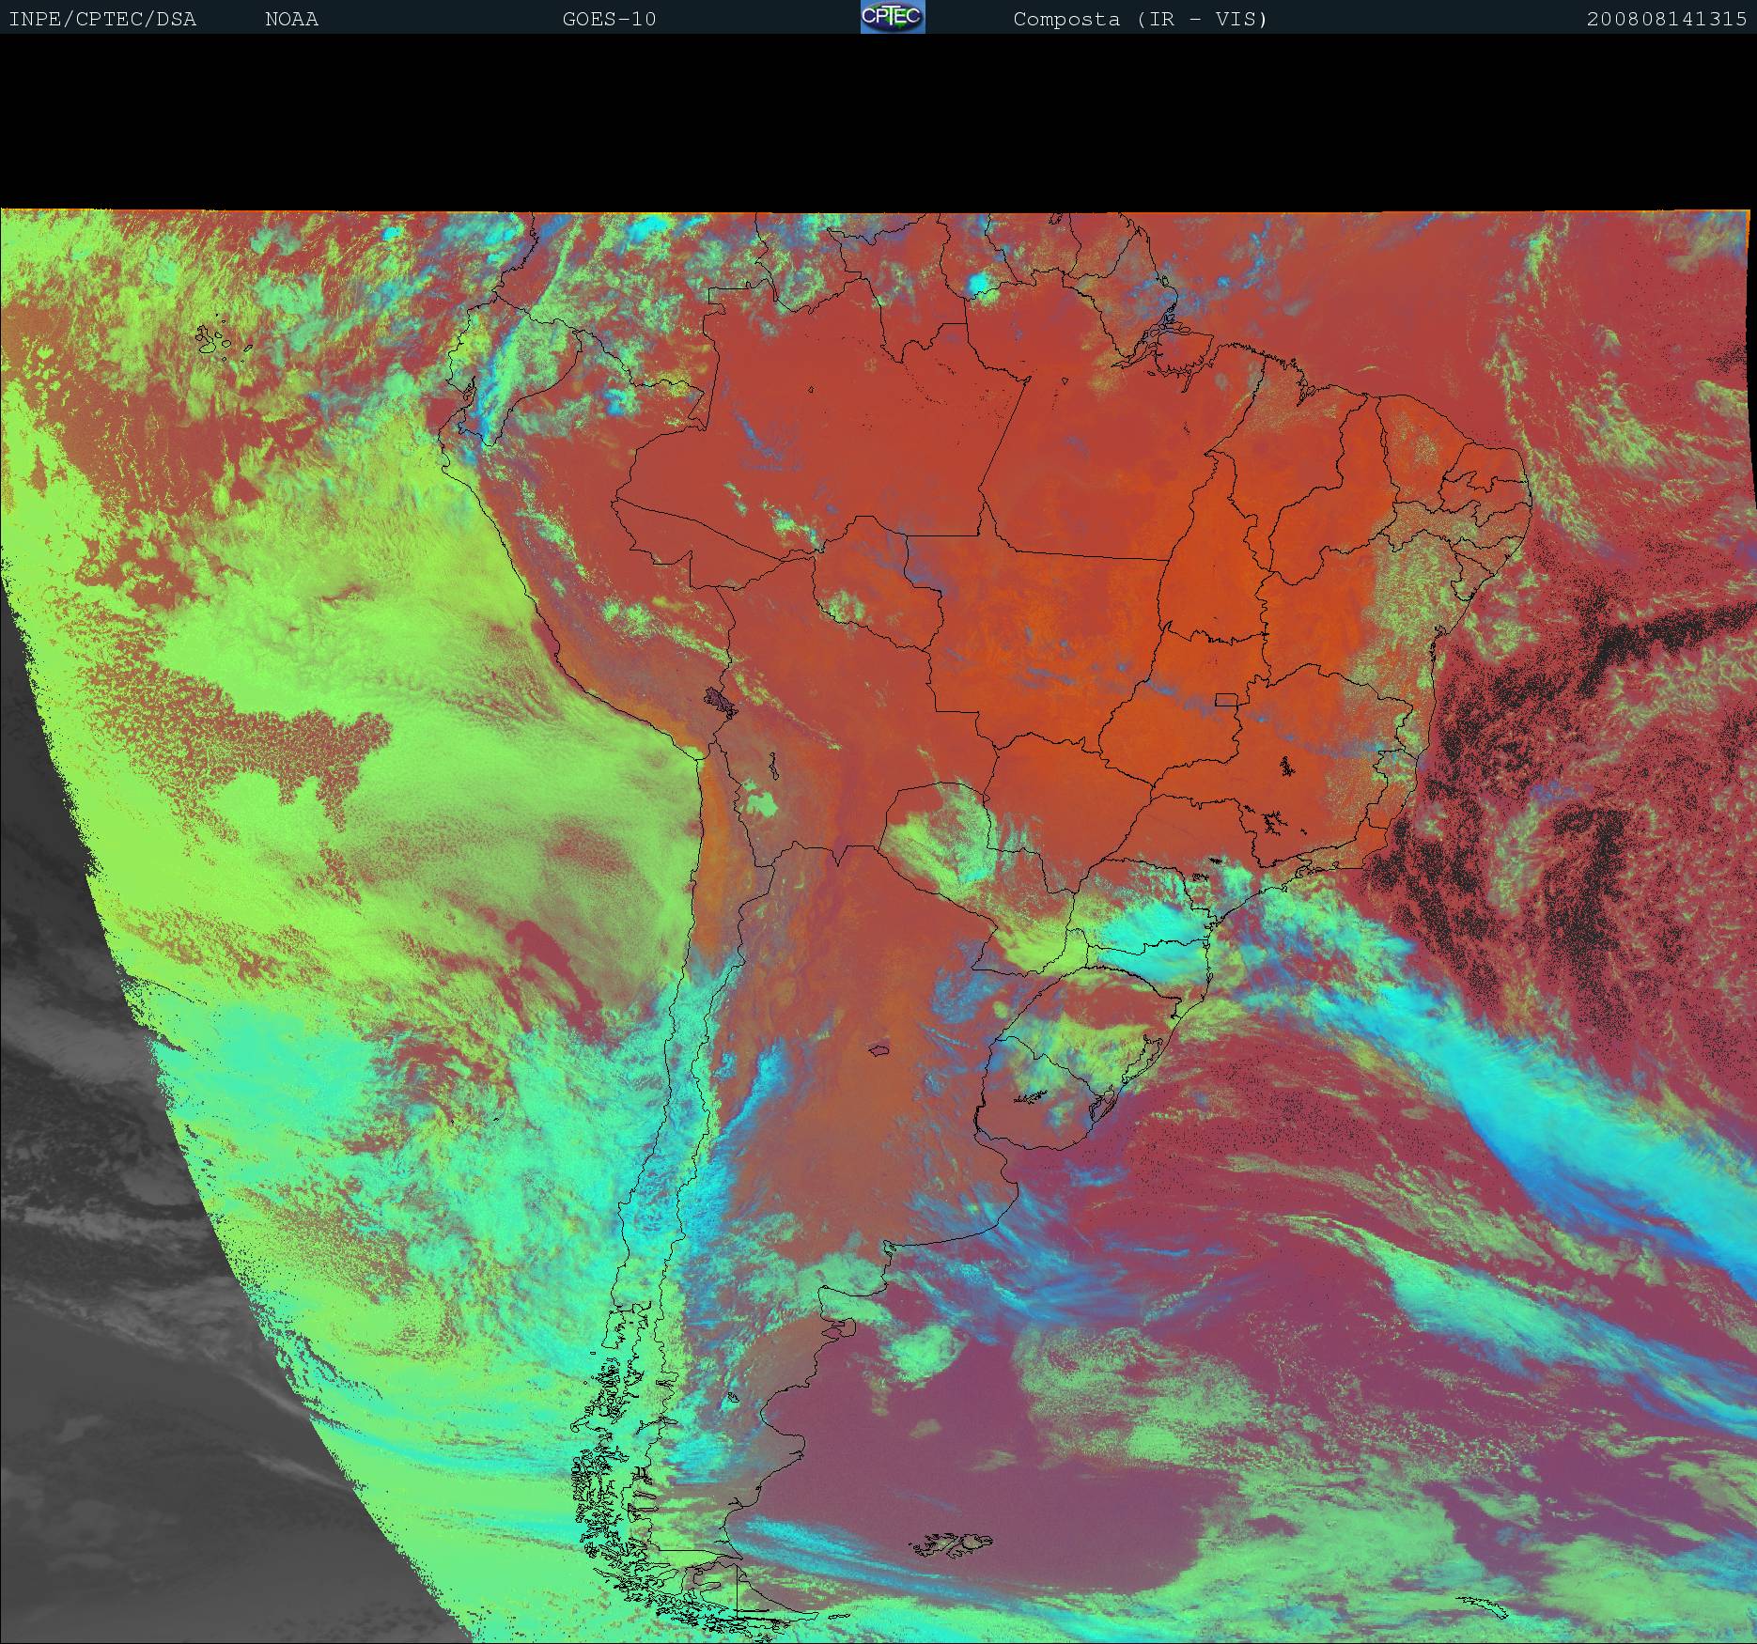Click the CPTEC logo in the header
Viewport: 1757px width, 1644px height.
point(892,17)
